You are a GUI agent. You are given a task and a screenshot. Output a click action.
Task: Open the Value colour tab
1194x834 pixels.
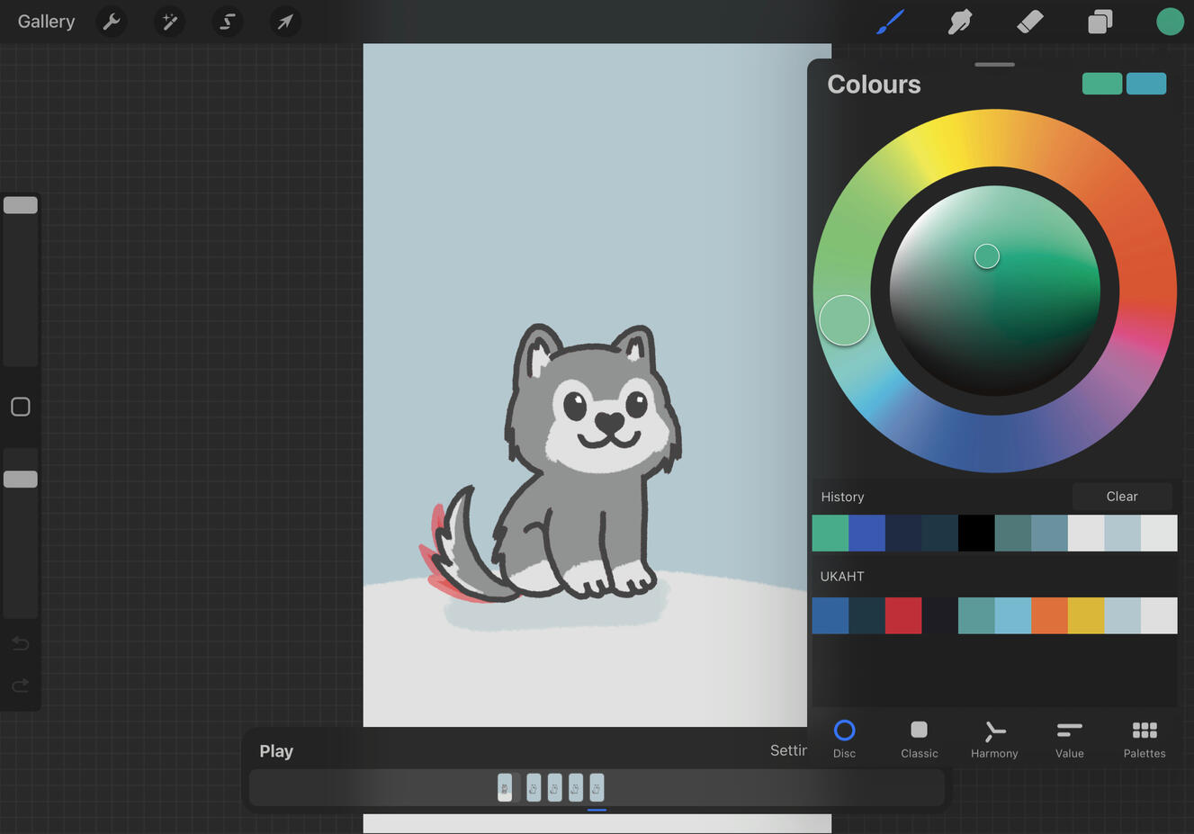(x=1069, y=739)
